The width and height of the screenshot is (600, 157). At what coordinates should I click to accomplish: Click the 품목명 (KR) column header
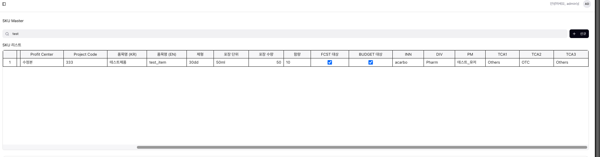point(127,54)
